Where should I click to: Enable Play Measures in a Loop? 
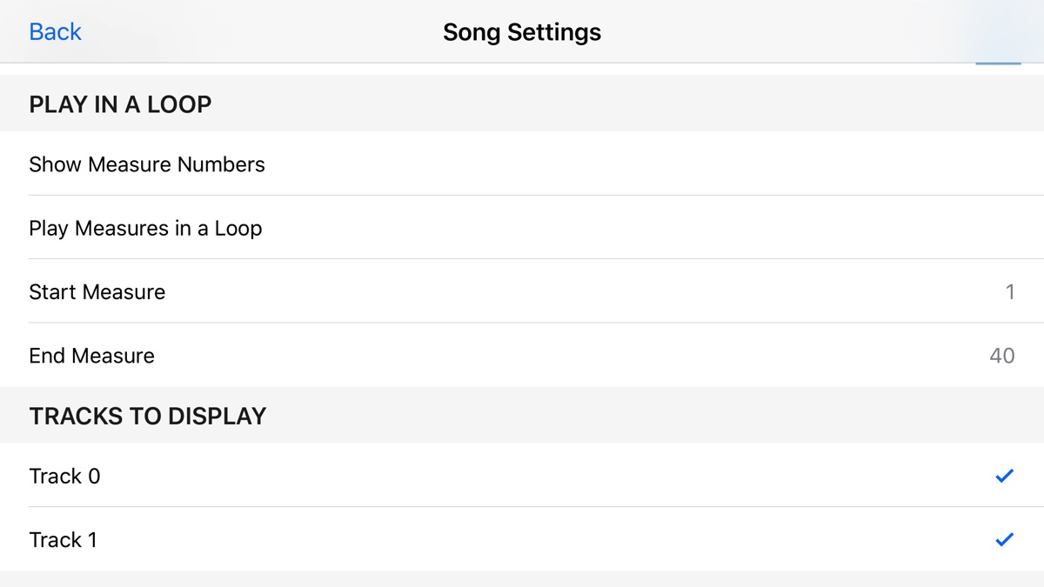pyautogui.click(x=145, y=229)
